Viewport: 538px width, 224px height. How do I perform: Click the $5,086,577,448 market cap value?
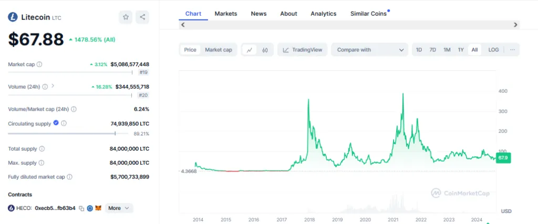pyautogui.click(x=130, y=64)
